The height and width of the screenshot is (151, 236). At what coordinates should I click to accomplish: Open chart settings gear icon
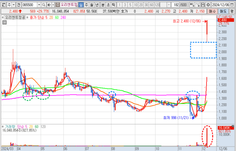208,5
